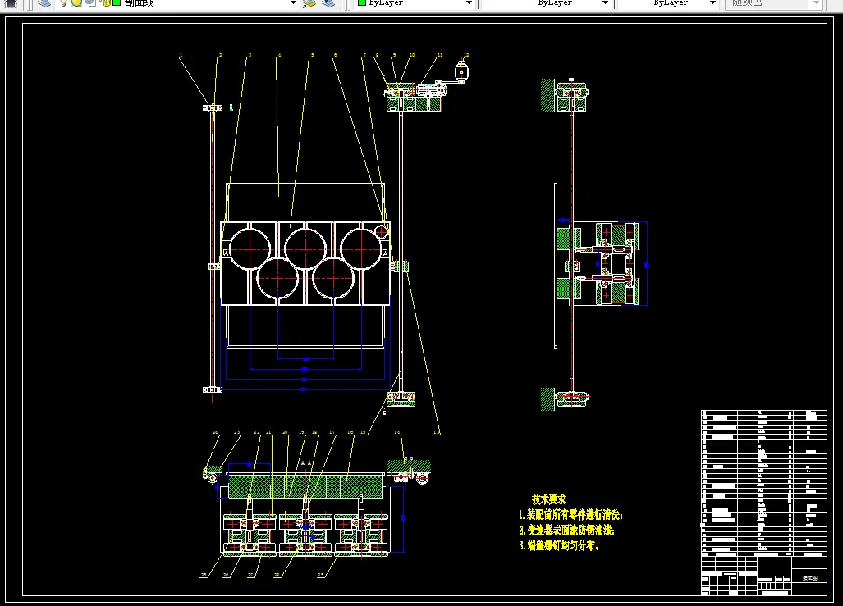Open the 剖面线 layer dropdown list
843x606 pixels.
point(293,3)
